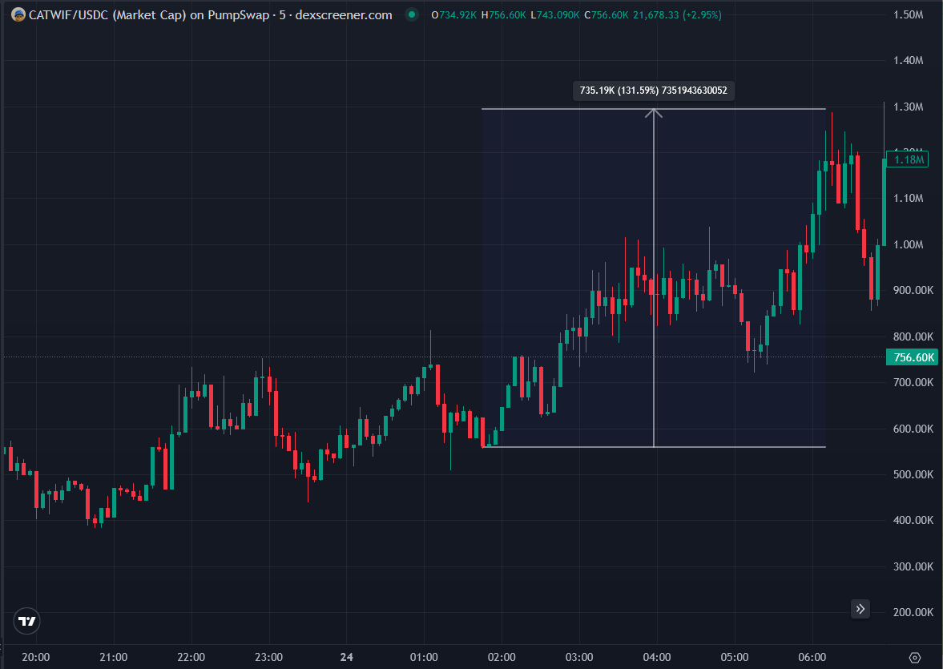Image resolution: width=943 pixels, height=669 pixels.
Task: Click the 06:00 time axis label
Action: coord(812,657)
